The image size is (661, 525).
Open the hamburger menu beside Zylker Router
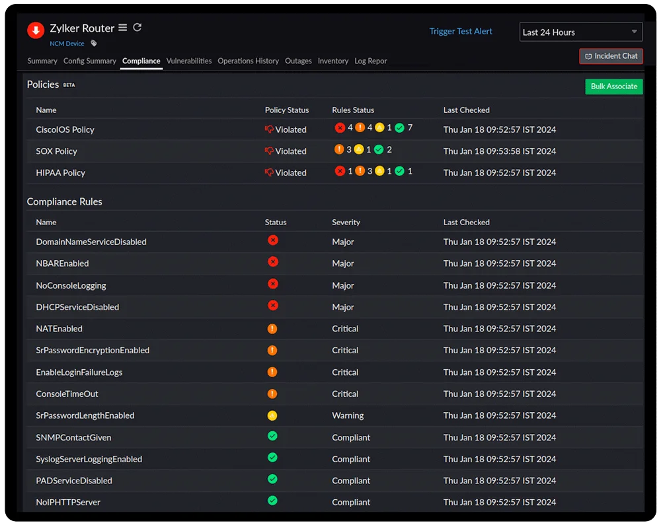(122, 28)
